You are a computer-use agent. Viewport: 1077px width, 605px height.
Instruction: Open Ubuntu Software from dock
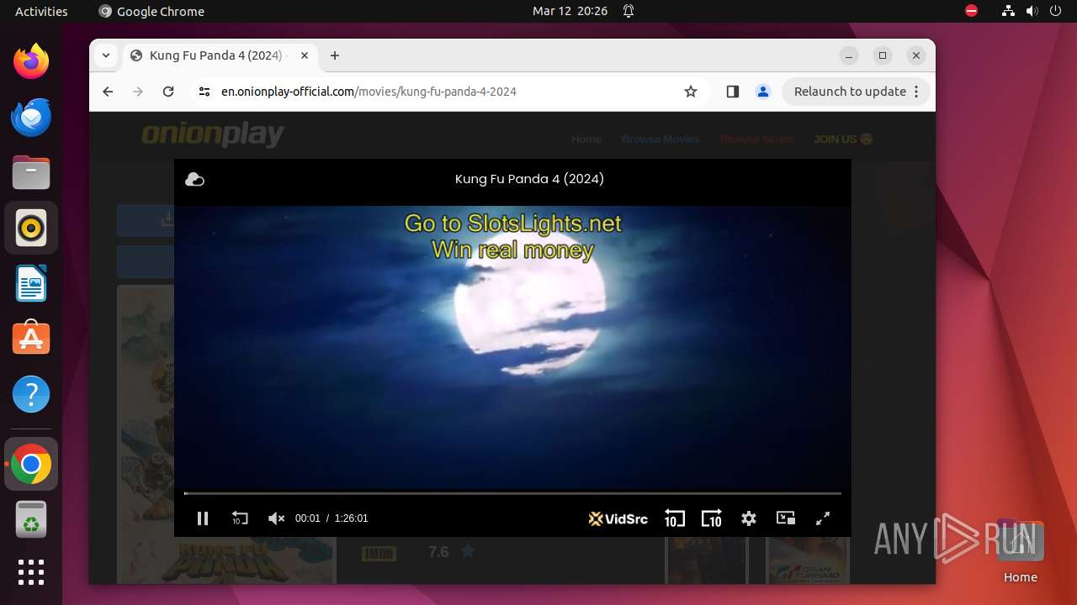tap(31, 339)
